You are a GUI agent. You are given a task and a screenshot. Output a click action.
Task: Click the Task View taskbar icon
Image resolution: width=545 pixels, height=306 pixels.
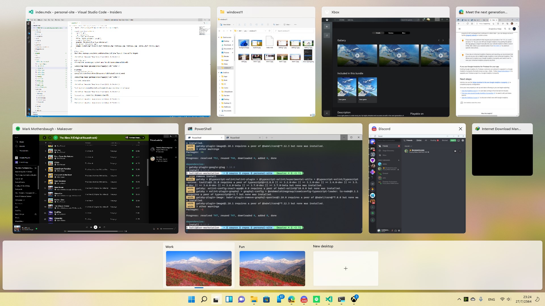[x=217, y=299]
